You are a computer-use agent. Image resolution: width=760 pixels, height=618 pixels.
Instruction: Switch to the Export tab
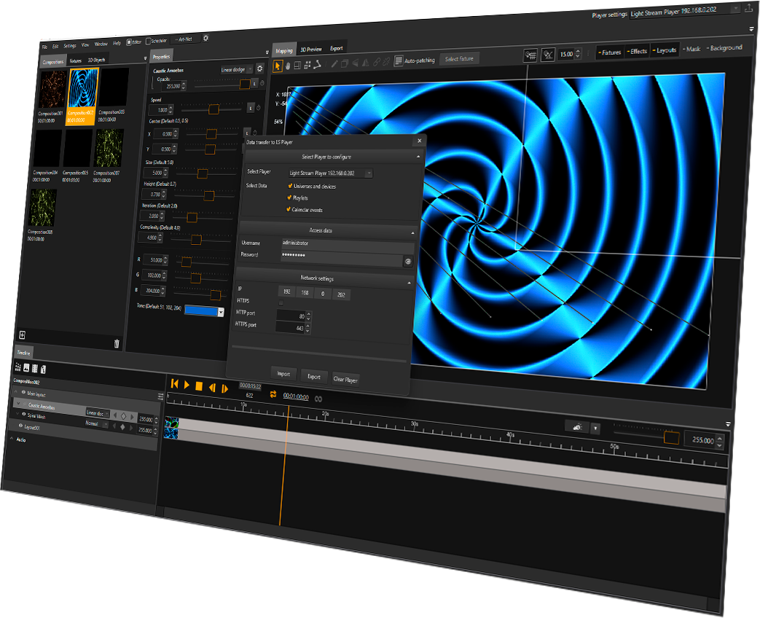tap(337, 48)
